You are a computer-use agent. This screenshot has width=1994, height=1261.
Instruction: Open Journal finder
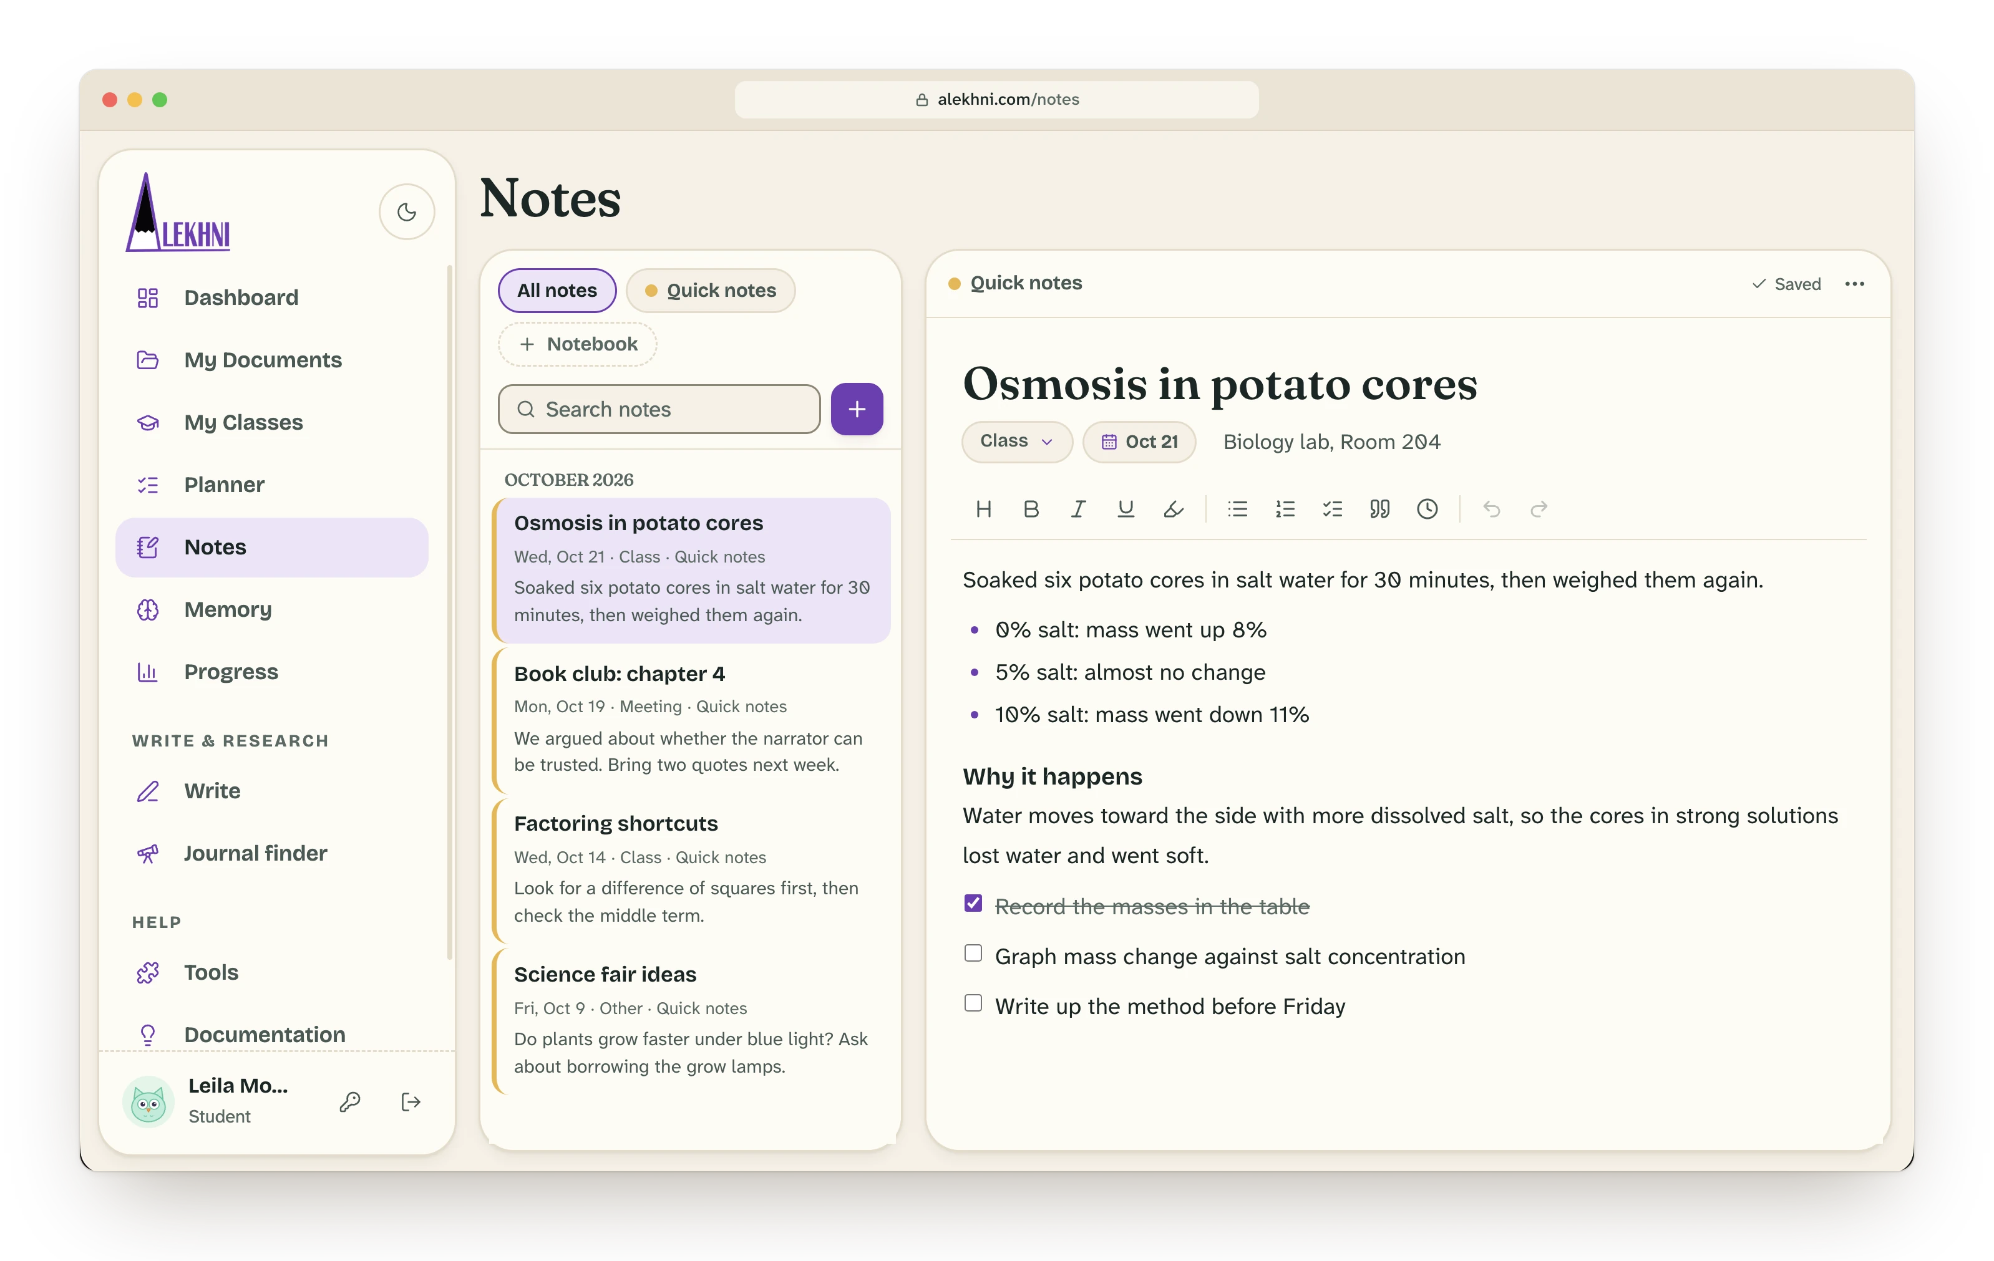tap(271, 854)
